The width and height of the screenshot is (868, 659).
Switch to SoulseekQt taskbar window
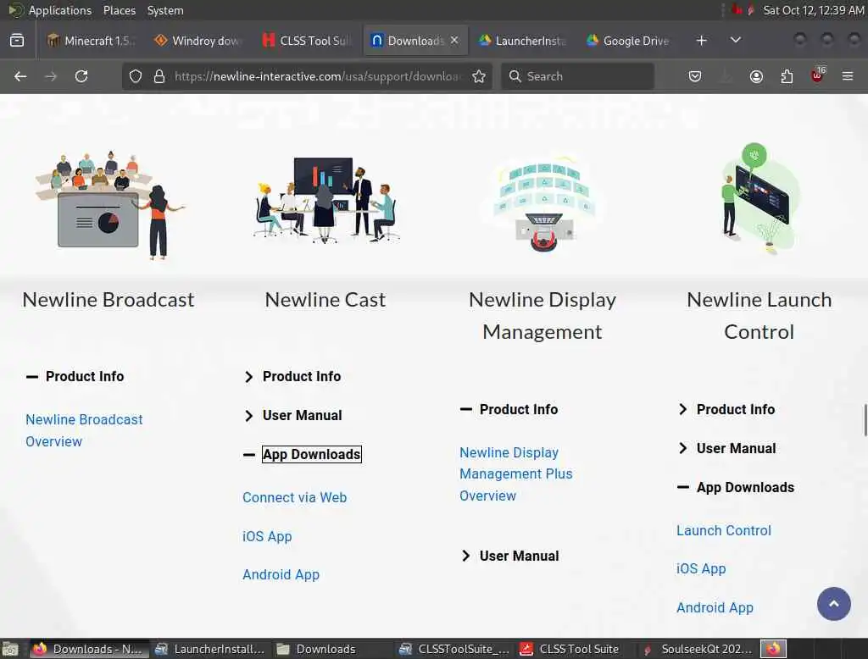pyautogui.click(x=698, y=649)
